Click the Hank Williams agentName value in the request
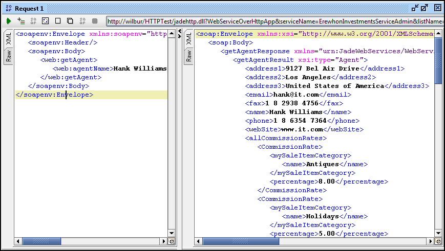Viewport: 445px width, 251px height. click(x=140, y=69)
